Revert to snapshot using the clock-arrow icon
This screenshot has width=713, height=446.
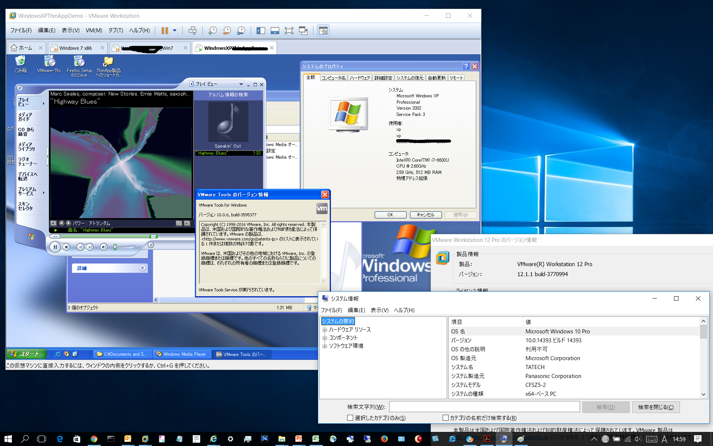click(x=227, y=30)
